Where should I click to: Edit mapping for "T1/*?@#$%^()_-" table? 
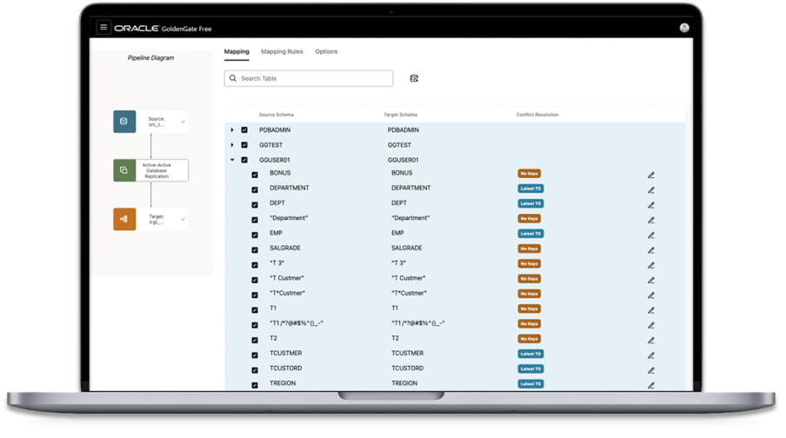pos(650,325)
